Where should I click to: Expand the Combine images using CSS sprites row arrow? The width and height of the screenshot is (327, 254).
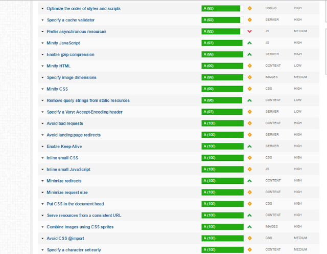pyautogui.click(x=42, y=227)
